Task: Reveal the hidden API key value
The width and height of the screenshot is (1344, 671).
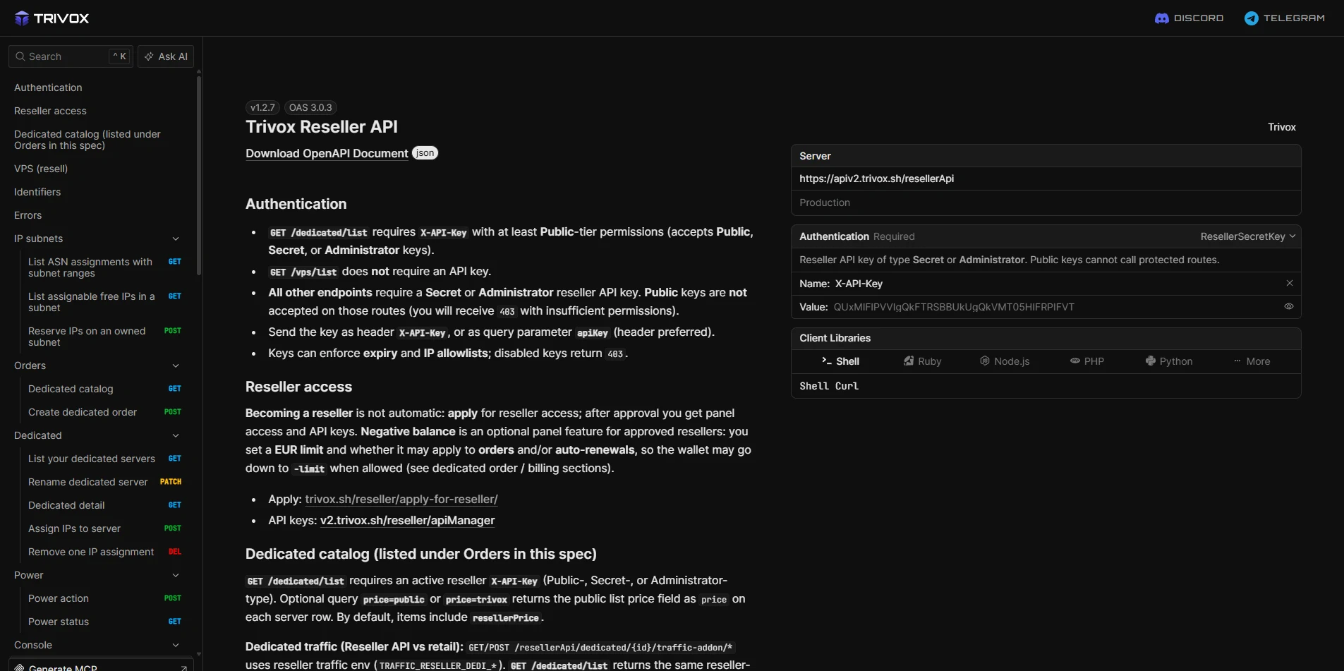Action: tap(1289, 307)
